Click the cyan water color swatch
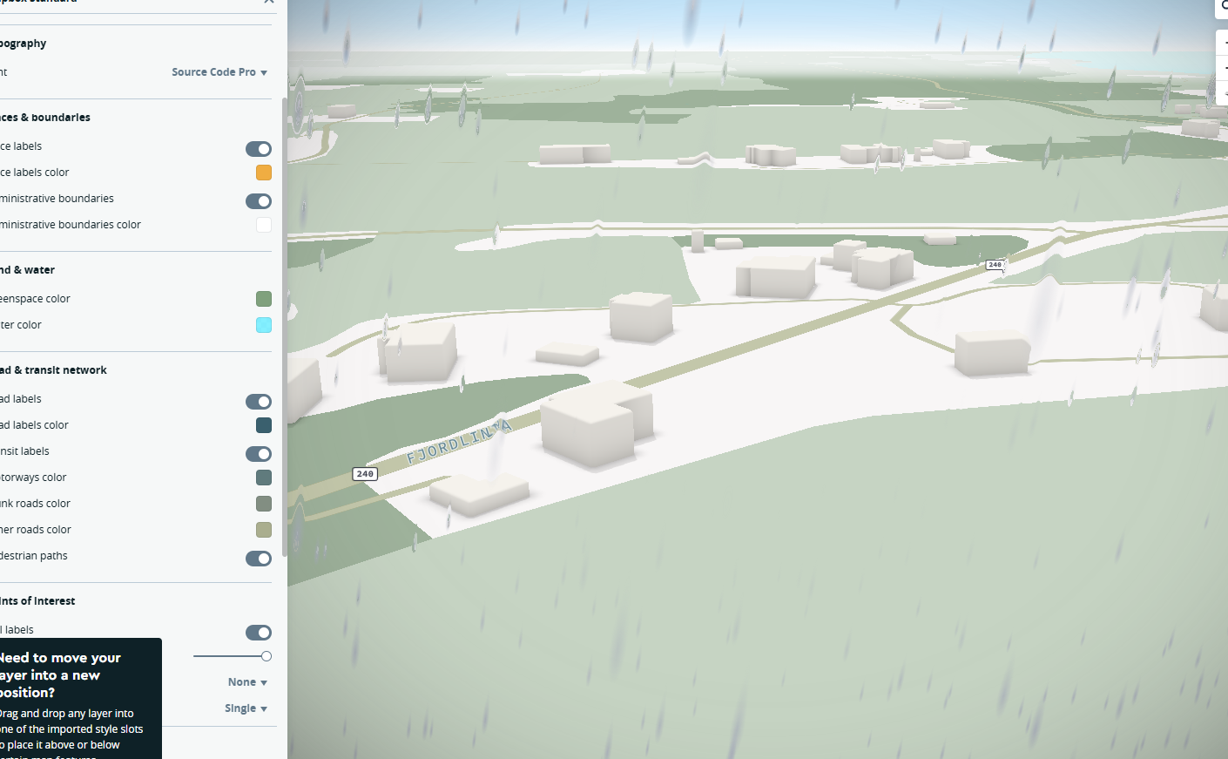Screen dimensions: 1228x759 point(264,325)
